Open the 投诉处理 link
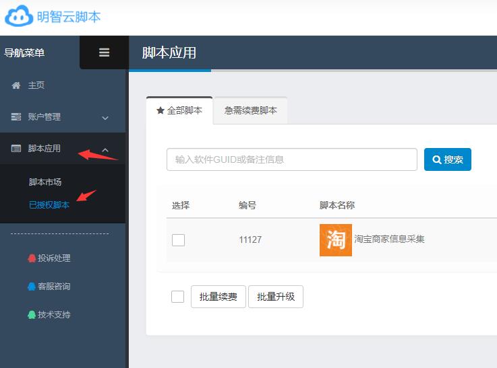The image size is (497, 368). (x=54, y=258)
